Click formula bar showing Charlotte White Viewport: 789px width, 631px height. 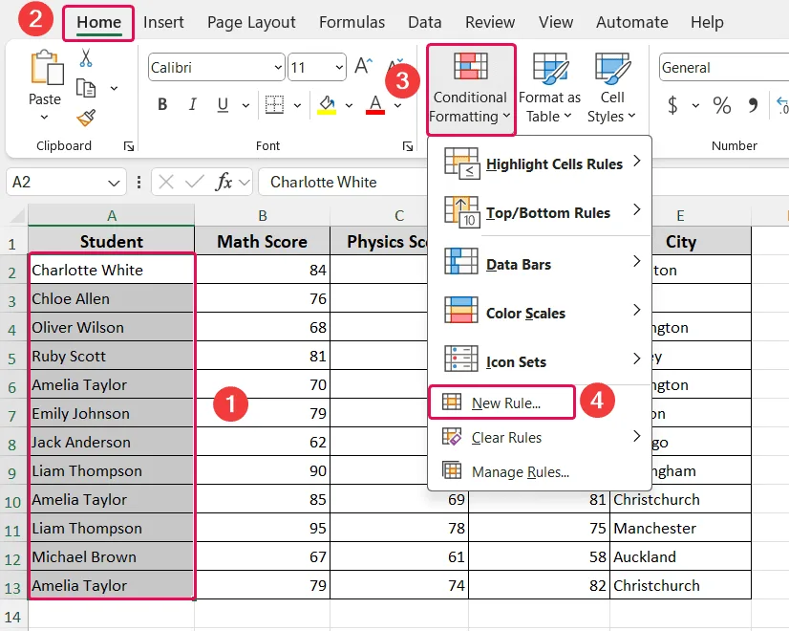pyautogui.click(x=342, y=182)
